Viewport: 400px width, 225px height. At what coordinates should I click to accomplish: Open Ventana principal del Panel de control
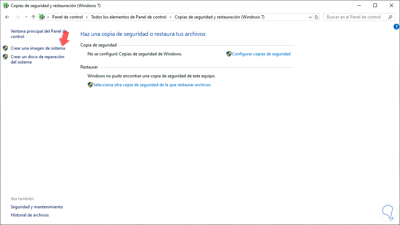point(39,34)
